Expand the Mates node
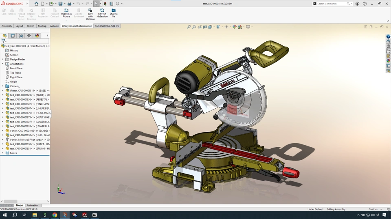This screenshot has height=219, width=391. point(2,153)
